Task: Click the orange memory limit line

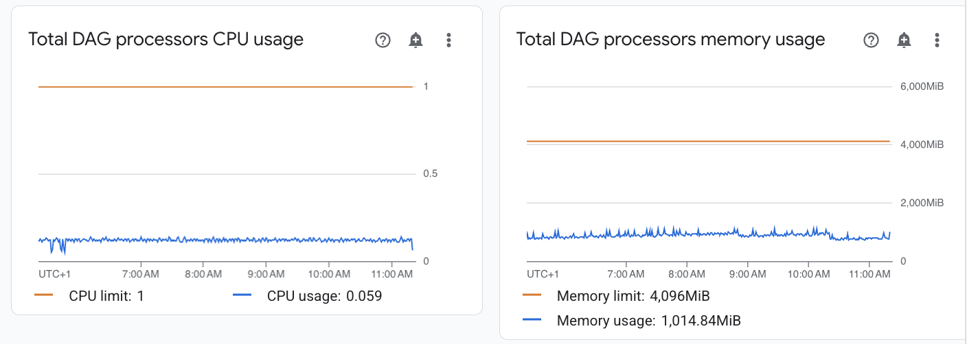Action: click(x=708, y=141)
